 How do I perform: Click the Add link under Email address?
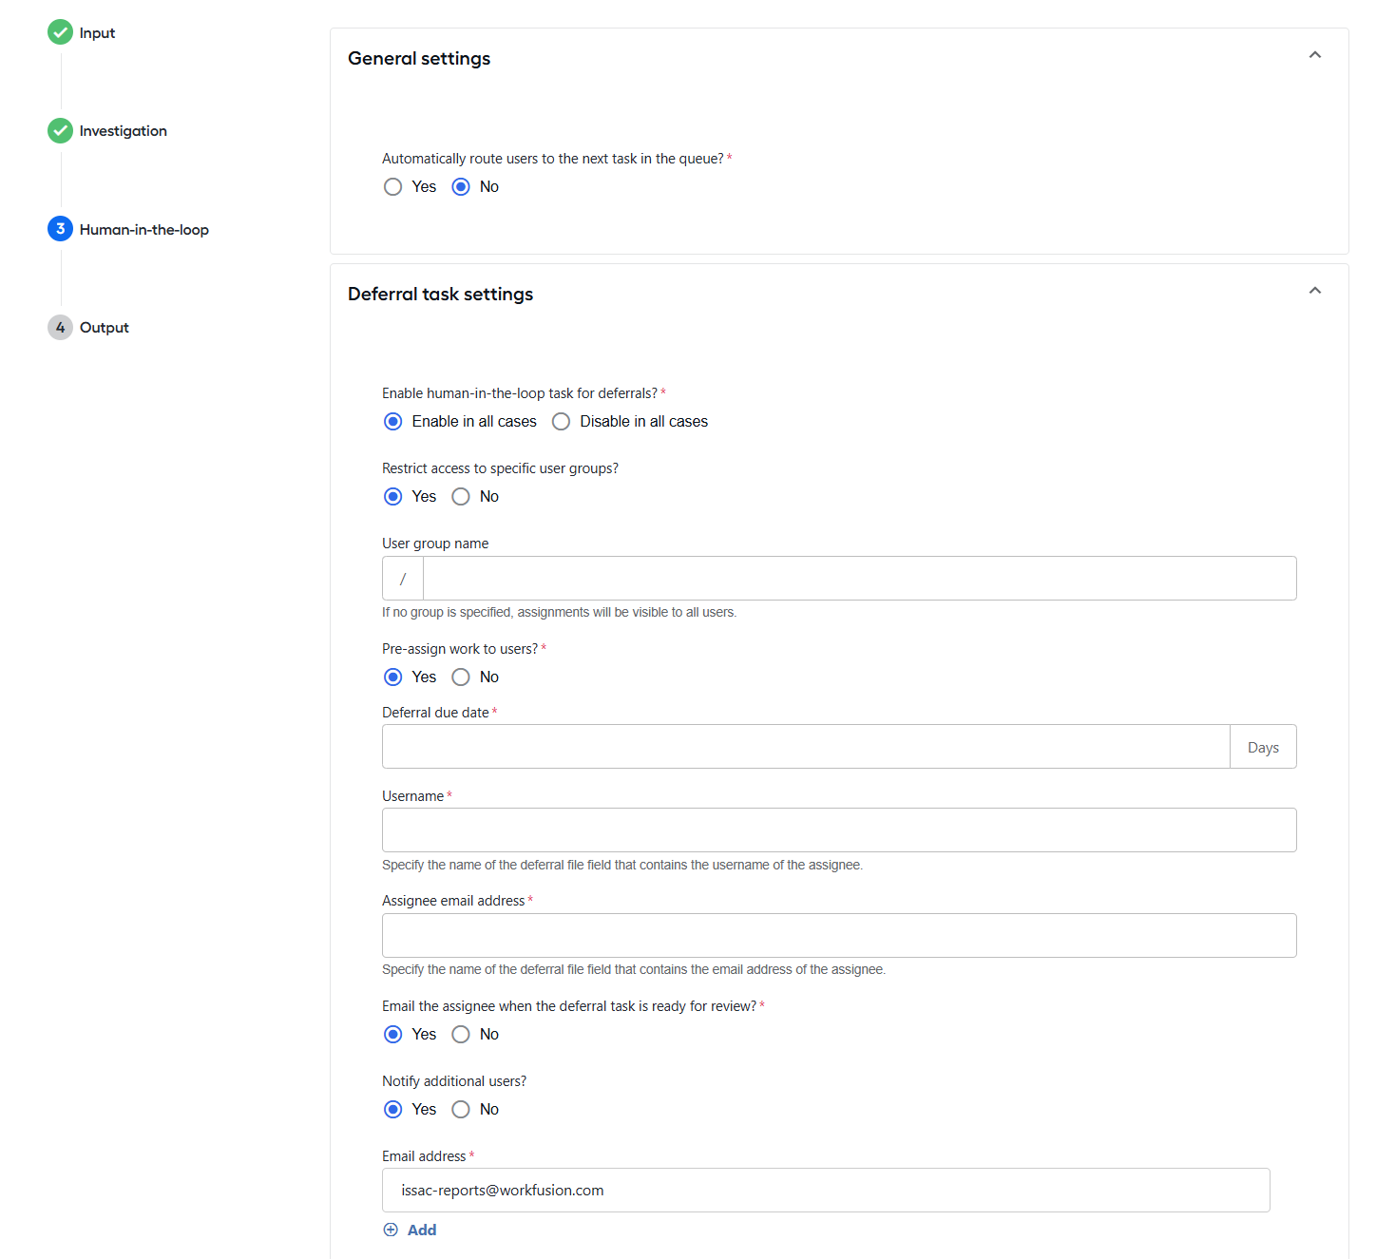point(422,1230)
